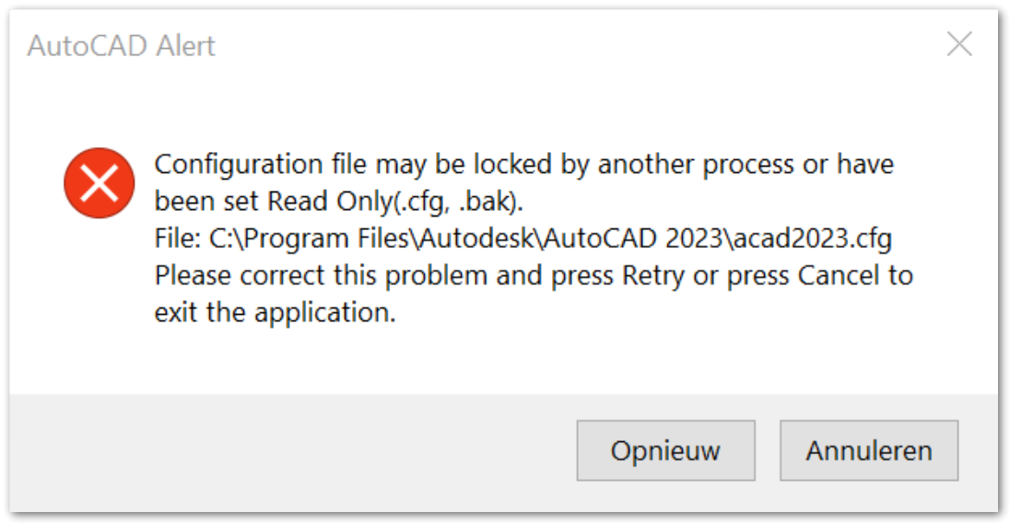Click the Opnieuw retry button

(x=665, y=451)
